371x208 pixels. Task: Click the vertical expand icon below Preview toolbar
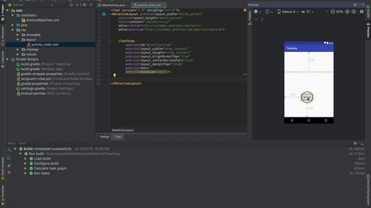click(x=262, y=19)
